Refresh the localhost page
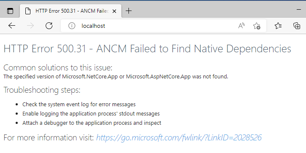Image resolution: width=306 pixels, height=153 pixels. [49, 26]
